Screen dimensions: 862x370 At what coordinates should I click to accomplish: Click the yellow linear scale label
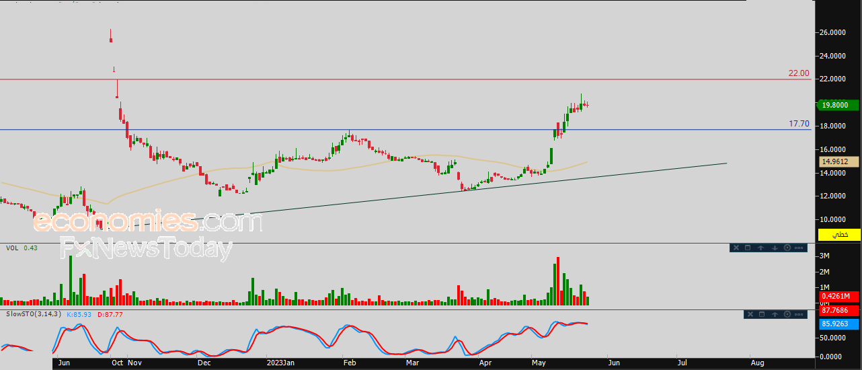(x=838, y=234)
